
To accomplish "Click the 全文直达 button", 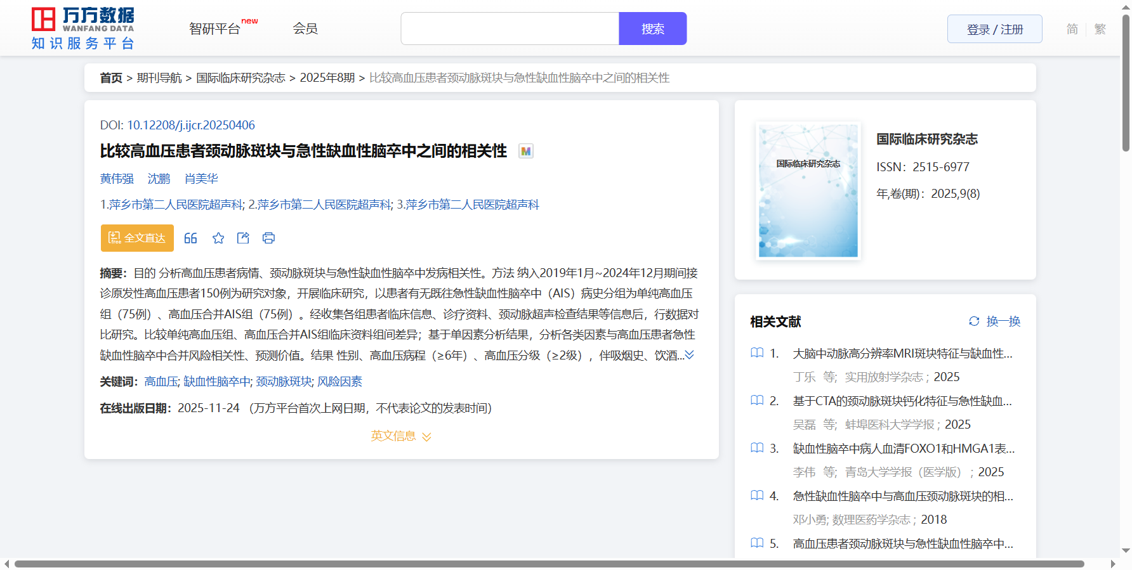I will coord(137,238).
